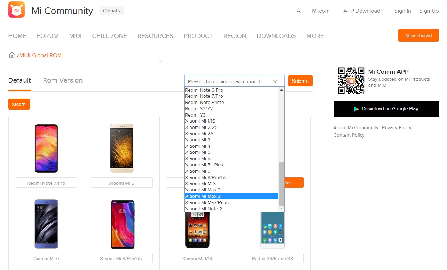The image size is (447, 270).
Task: Open the Content Policy link
Action: (349, 135)
